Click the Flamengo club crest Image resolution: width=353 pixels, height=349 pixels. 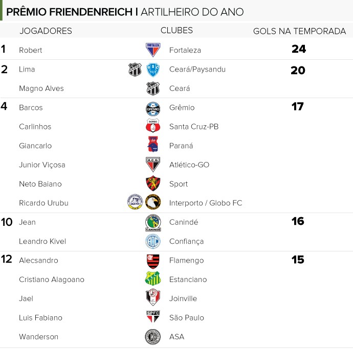point(153,261)
